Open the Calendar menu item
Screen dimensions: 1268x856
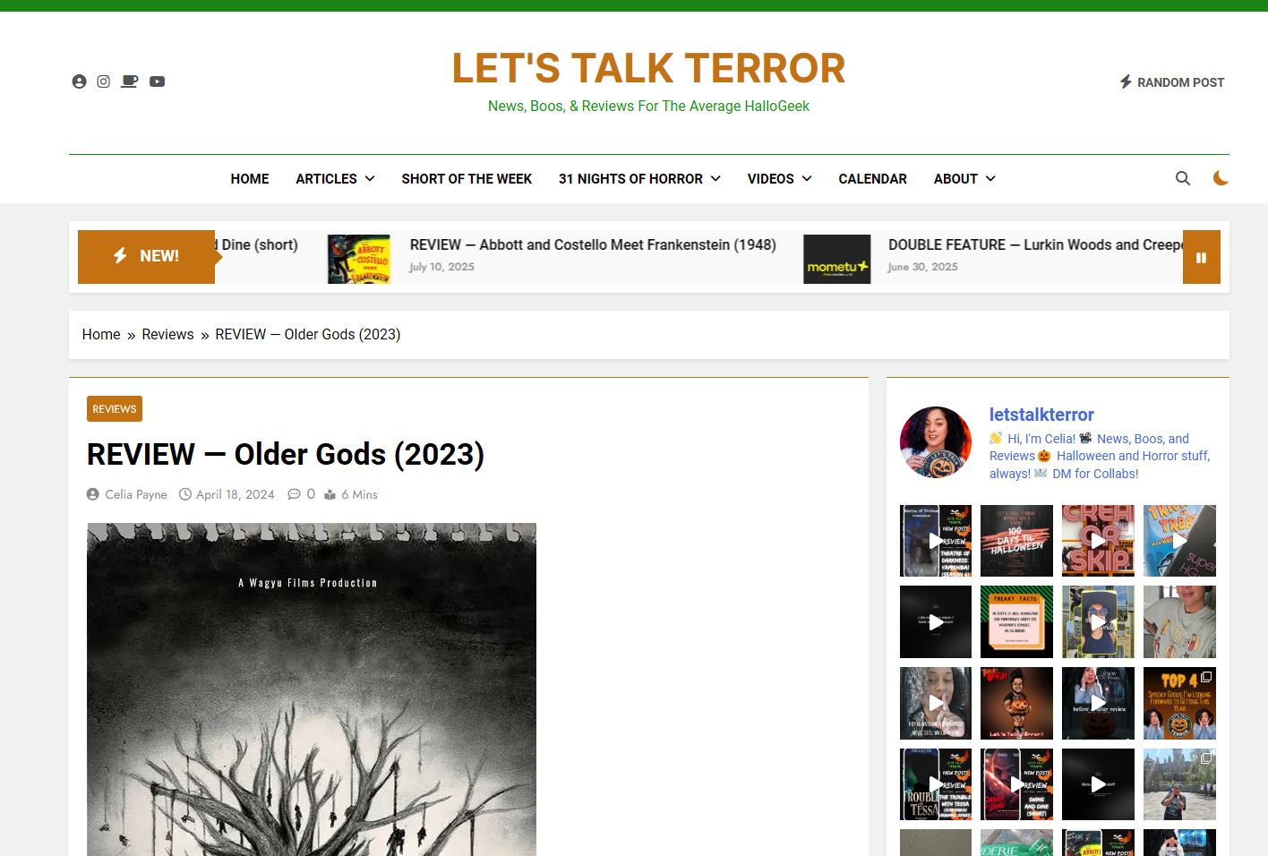point(872,179)
